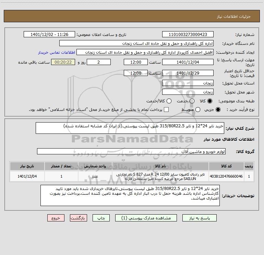The image size is (264, 255).
Task: Click the شماره نیاز number field
Action: (188, 35)
